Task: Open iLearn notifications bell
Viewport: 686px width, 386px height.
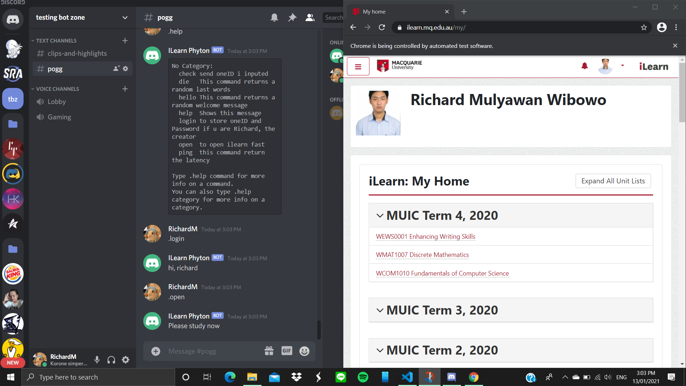Action: 585,66
